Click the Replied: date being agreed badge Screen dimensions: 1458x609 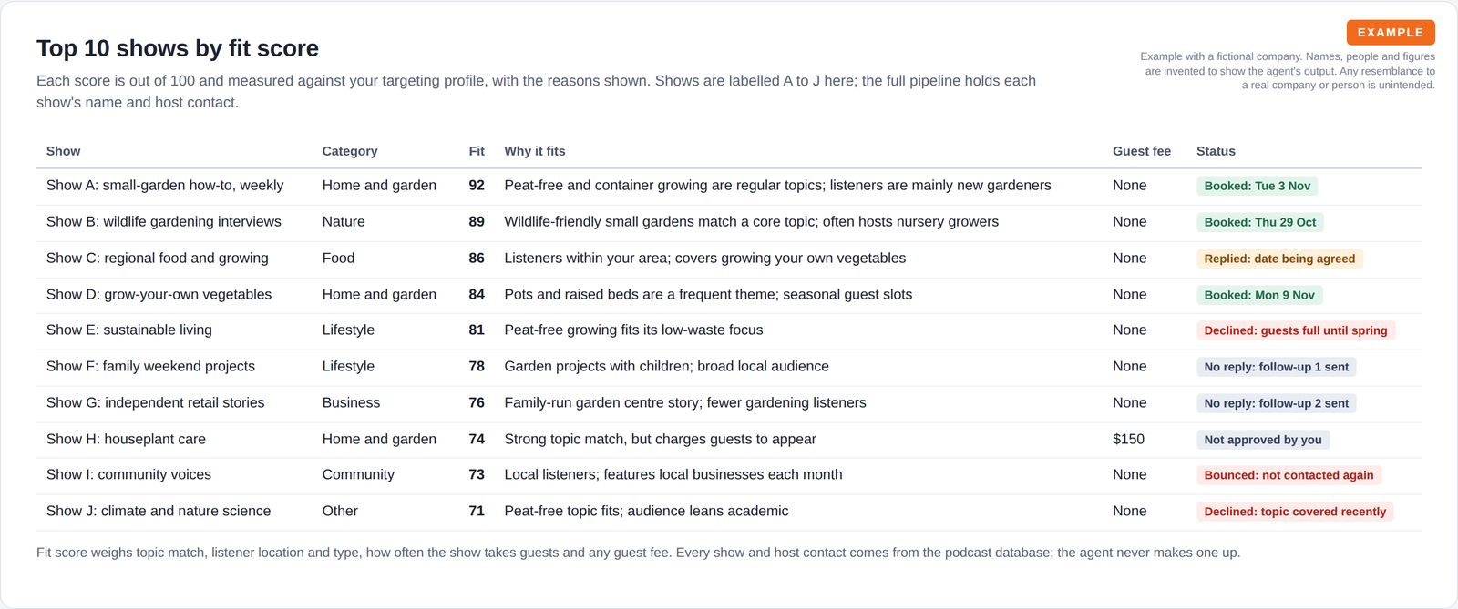click(x=1279, y=259)
